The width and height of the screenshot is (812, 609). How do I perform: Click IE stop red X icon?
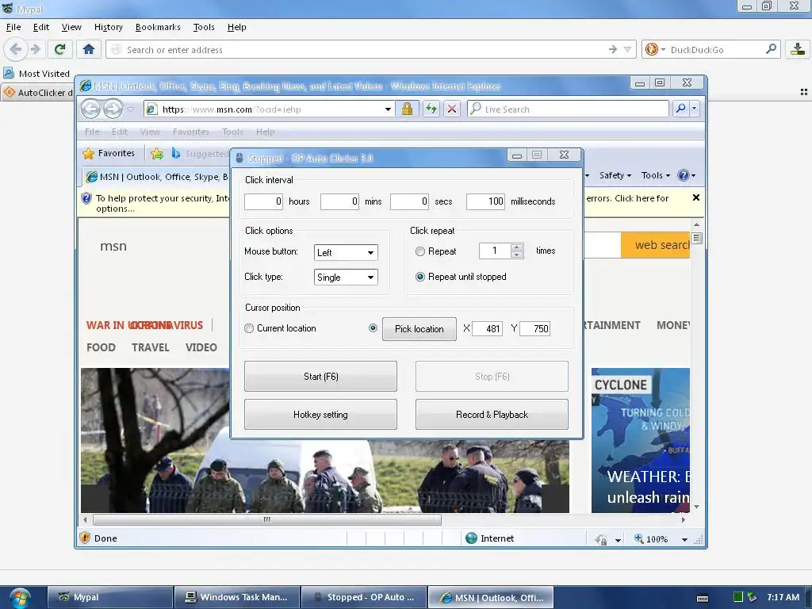(451, 109)
